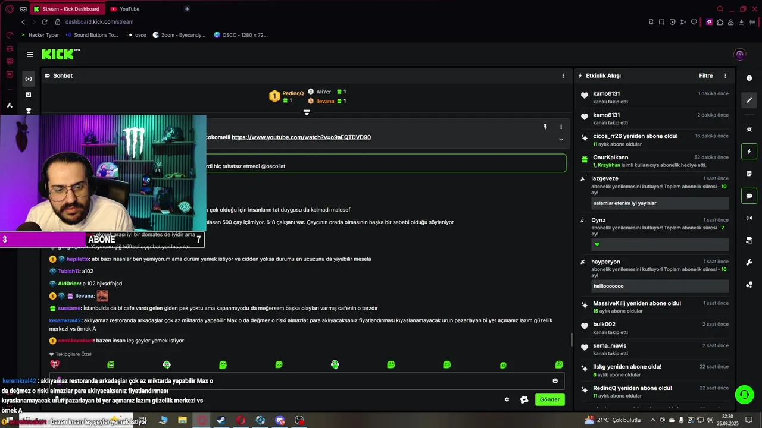This screenshot has width=762, height=428.
Task: Select the heart emote in quick emote row
Action: click(55, 364)
